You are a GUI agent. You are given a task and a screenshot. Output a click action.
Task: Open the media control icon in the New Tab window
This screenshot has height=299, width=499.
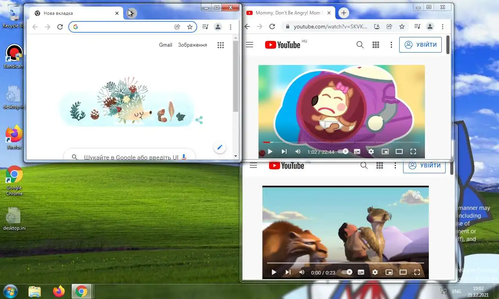point(205,27)
